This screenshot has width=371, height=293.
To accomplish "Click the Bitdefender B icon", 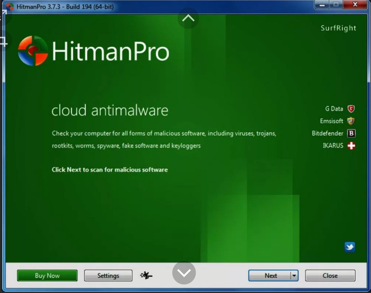I will pyautogui.click(x=351, y=133).
